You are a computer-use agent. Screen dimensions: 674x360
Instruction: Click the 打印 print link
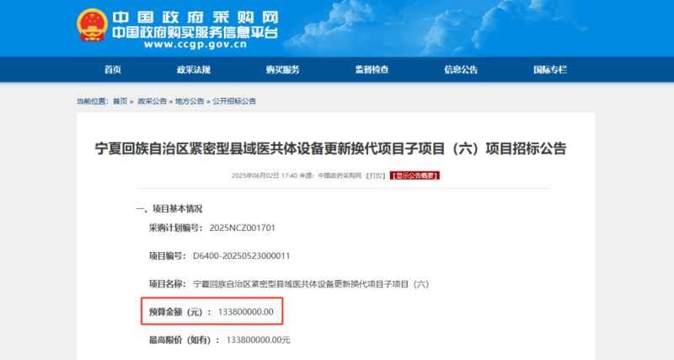[376, 176]
